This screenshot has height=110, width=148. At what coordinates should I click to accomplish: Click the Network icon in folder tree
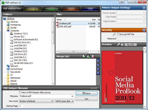click(8, 66)
